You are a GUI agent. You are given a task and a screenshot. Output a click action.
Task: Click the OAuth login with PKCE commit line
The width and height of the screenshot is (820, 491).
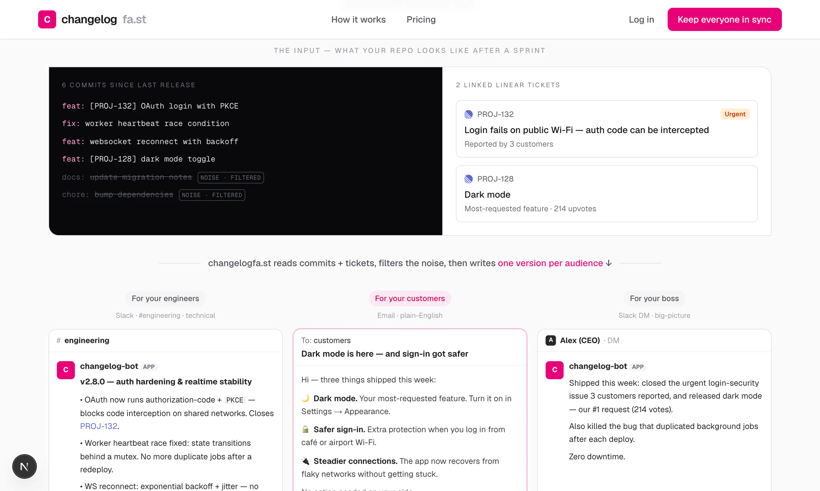150,106
